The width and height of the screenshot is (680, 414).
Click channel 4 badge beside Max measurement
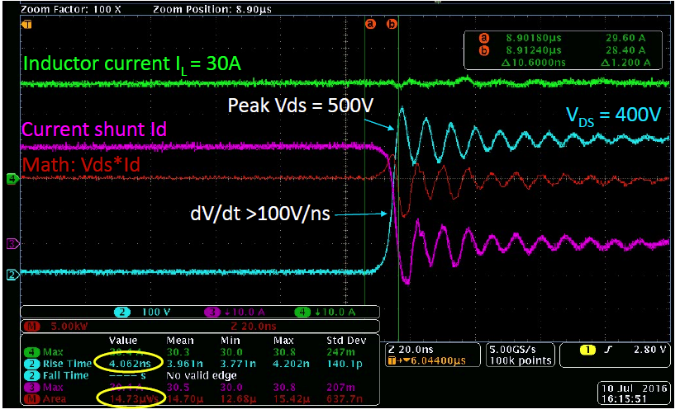31,352
